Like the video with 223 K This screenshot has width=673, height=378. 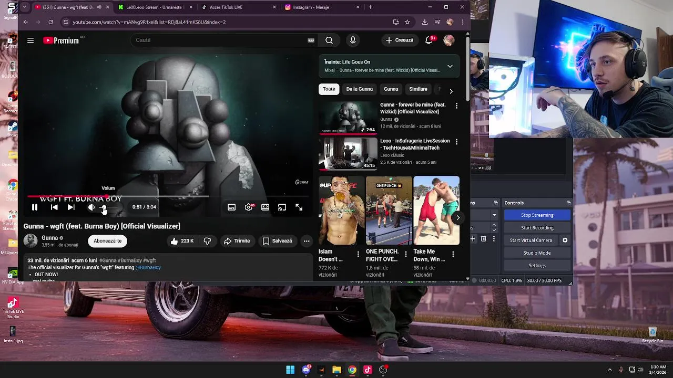182,241
